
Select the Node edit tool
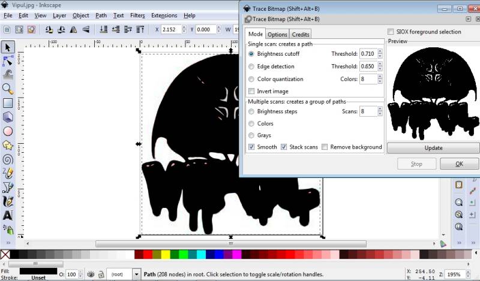click(x=8, y=61)
